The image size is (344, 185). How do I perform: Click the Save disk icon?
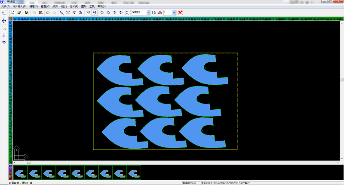pos(26,12)
